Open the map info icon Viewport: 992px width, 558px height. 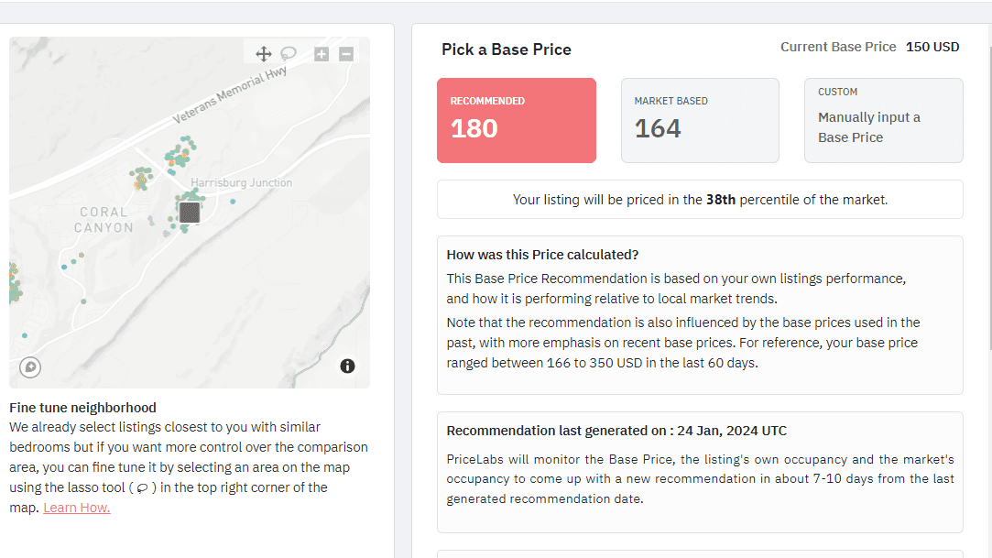347,366
